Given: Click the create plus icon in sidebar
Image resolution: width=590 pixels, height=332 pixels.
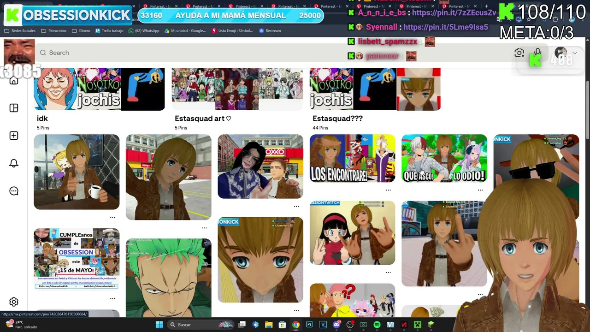Looking at the screenshot, I should click(14, 136).
